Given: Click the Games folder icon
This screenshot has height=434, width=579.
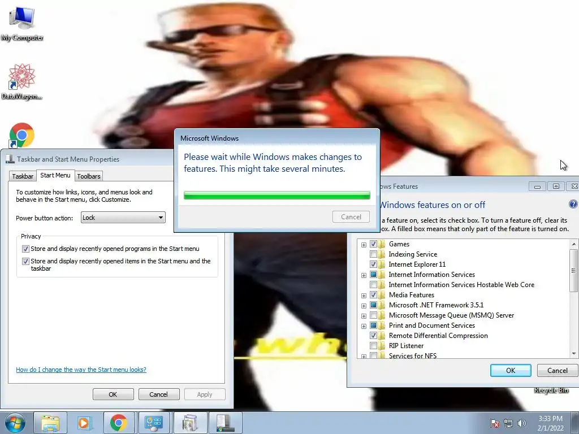Looking at the screenshot, I should pyautogui.click(x=382, y=244).
